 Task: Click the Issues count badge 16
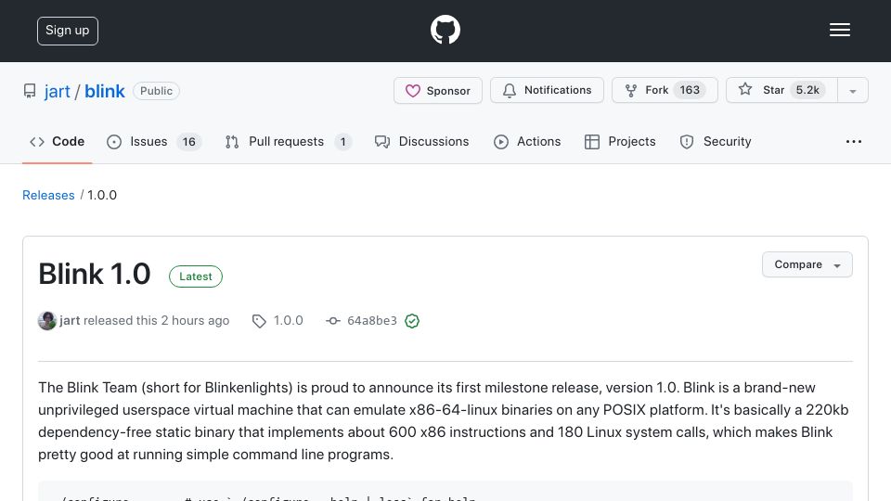click(x=188, y=142)
